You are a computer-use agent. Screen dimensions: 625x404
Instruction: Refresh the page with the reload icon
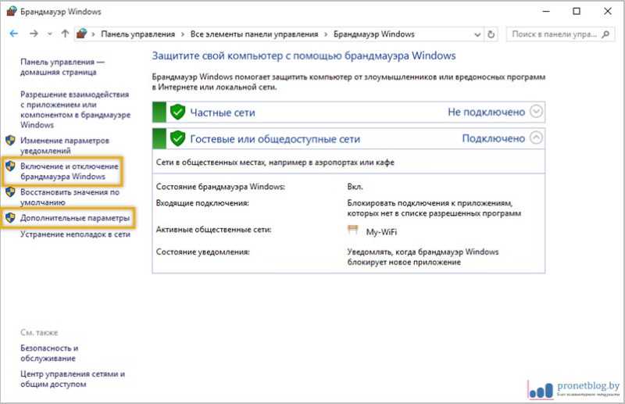tap(491, 34)
